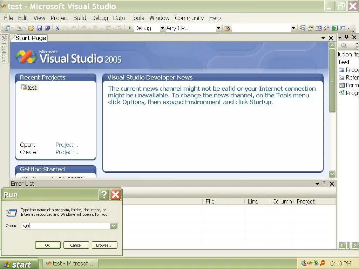The image size is (359, 269).
Task: Open Solution Explorer from the toolbar icon
Action: tap(303, 28)
